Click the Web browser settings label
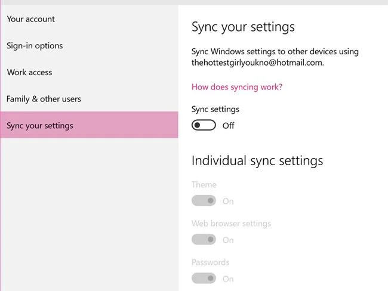The height and width of the screenshot is (291, 388). pyautogui.click(x=231, y=224)
